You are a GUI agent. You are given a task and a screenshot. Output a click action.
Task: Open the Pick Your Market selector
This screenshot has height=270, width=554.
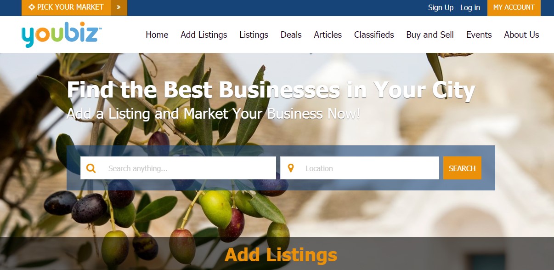66,7
